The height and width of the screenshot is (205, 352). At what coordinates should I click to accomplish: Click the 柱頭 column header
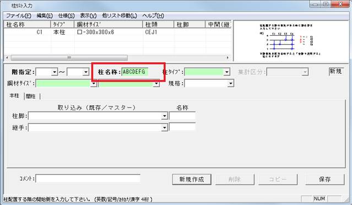tap(158, 24)
